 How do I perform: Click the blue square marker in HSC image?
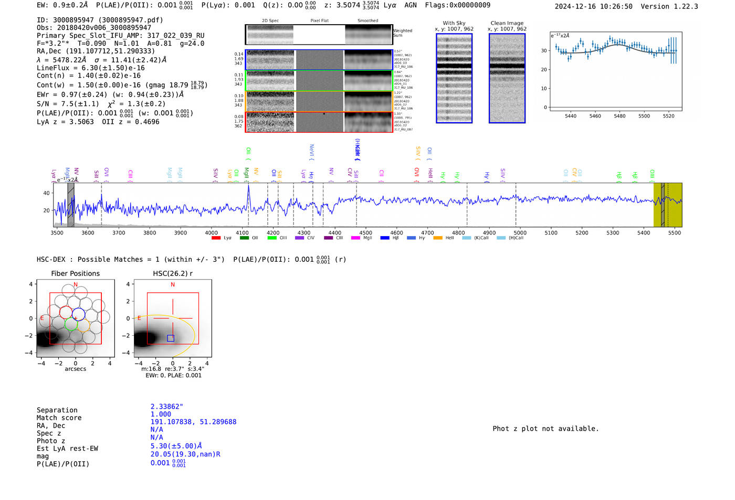tap(171, 338)
